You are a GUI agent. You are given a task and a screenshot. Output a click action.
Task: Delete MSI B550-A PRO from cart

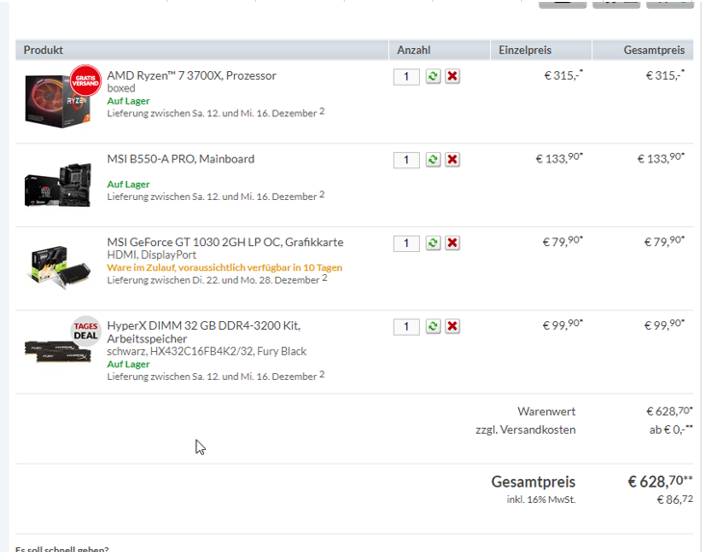click(453, 160)
